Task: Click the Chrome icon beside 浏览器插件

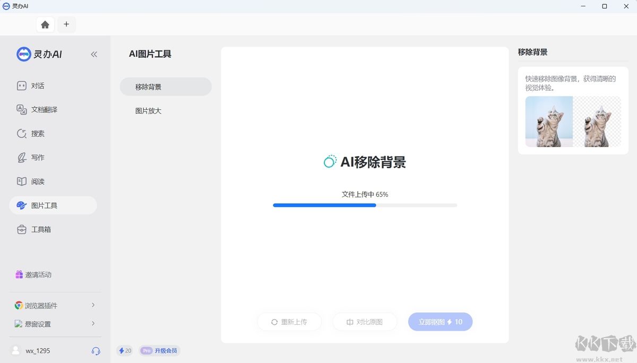Action: pos(19,305)
